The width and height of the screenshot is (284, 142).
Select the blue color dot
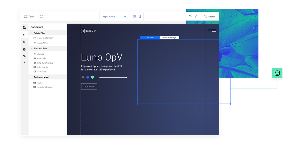click(88, 77)
